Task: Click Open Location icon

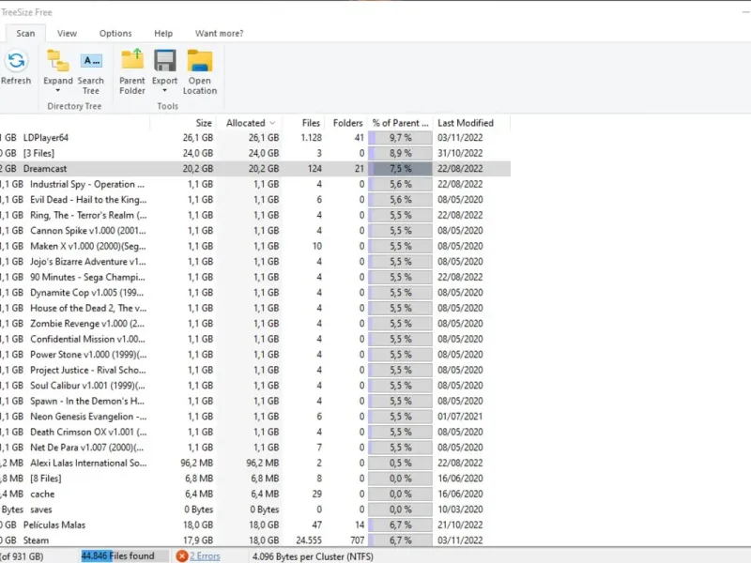Action: click(200, 61)
